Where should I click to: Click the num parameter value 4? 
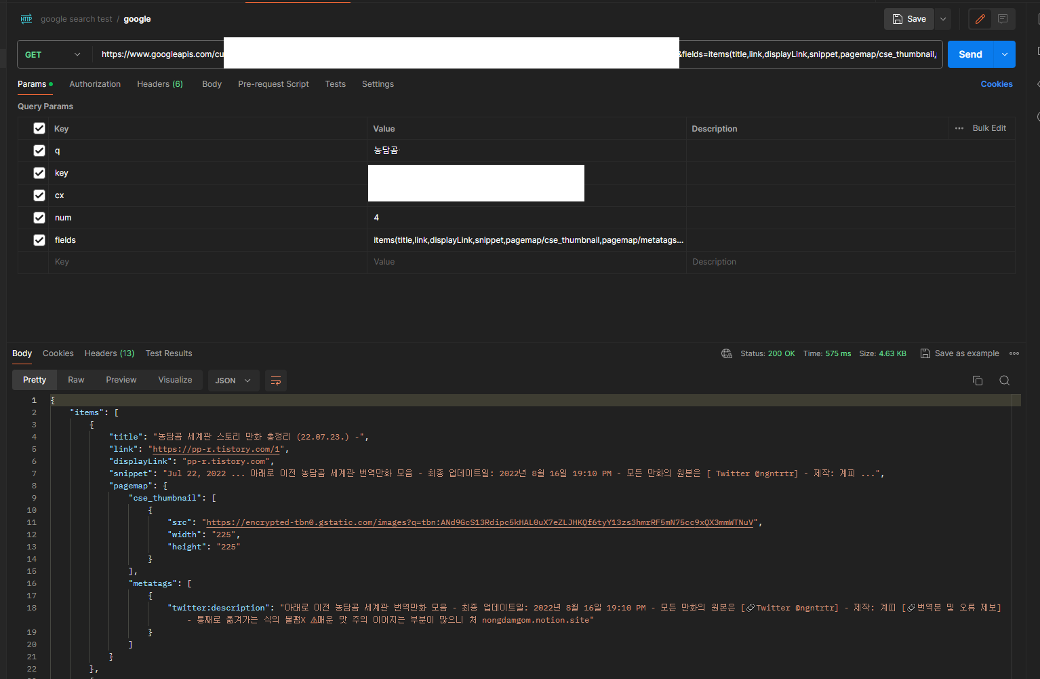[x=376, y=218]
